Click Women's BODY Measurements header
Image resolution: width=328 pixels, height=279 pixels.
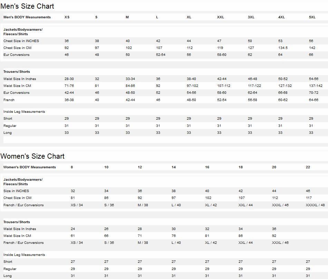pyautogui.click(x=29, y=167)
